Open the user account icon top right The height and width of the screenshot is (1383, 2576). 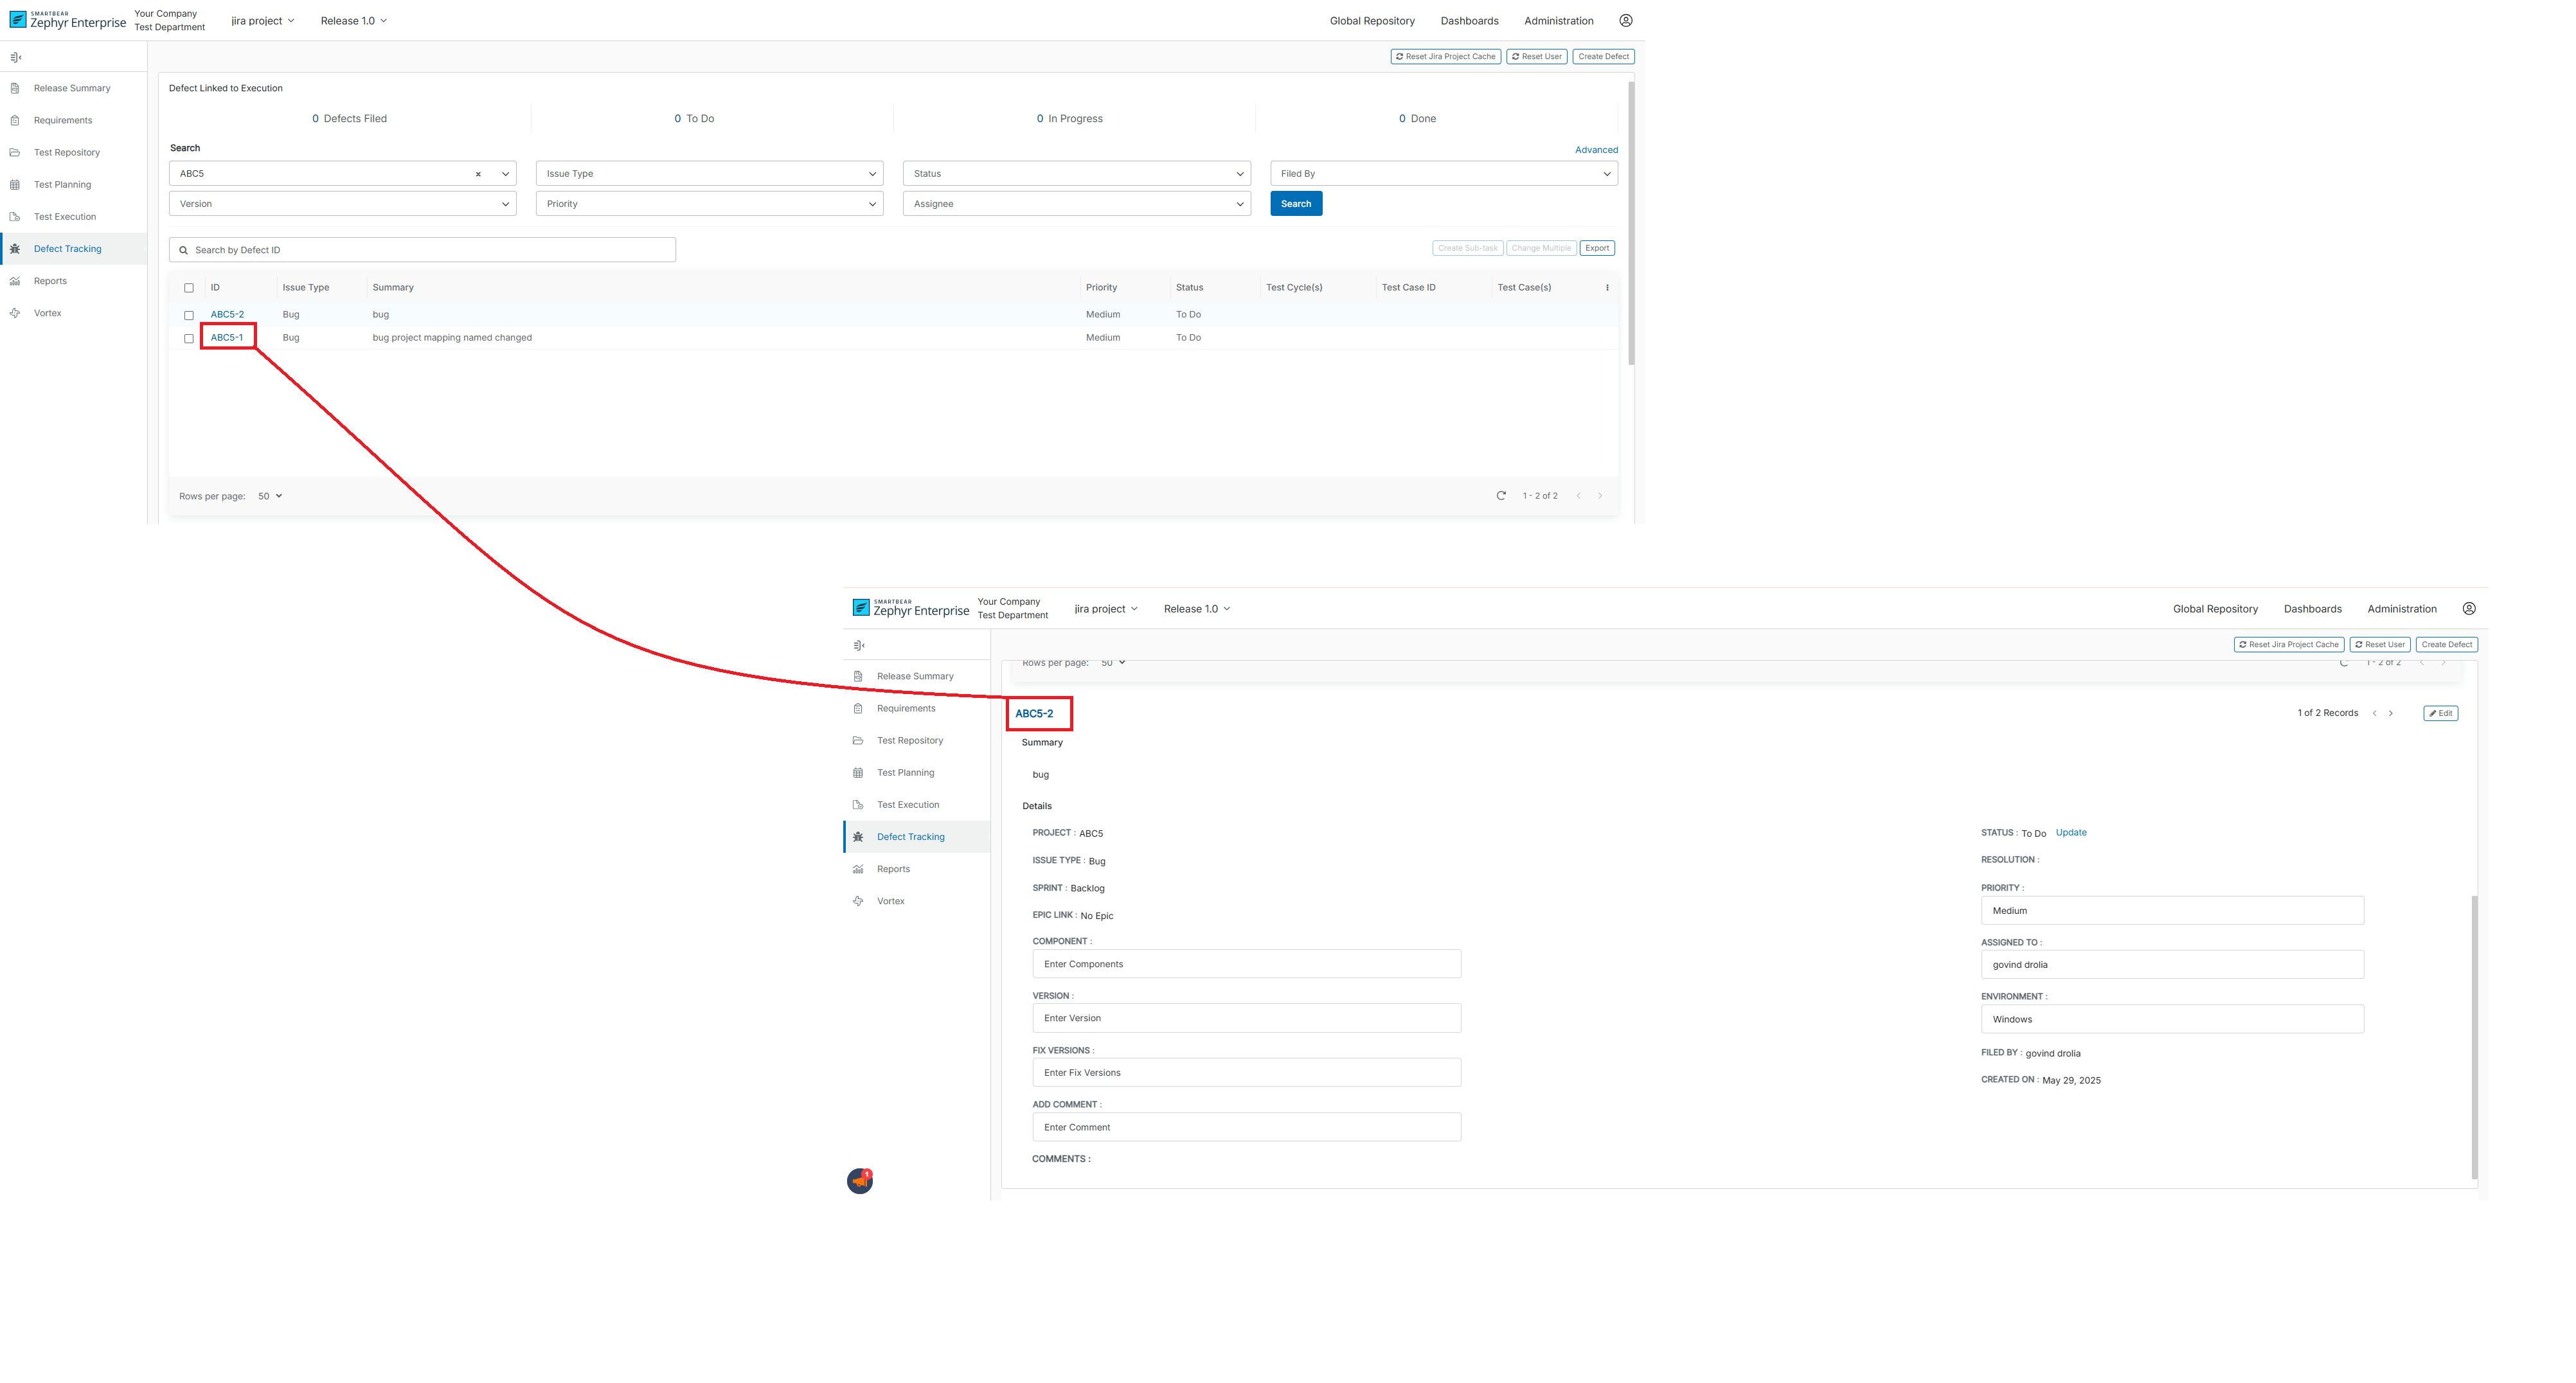click(x=1627, y=20)
